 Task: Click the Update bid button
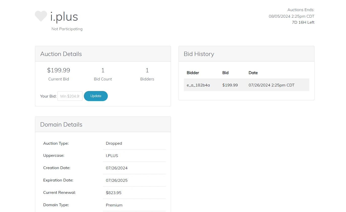pyautogui.click(x=96, y=96)
